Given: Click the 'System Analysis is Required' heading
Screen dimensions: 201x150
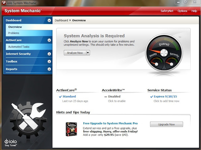Looking at the screenshot, I should pyautogui.click(x=94, y=36).
